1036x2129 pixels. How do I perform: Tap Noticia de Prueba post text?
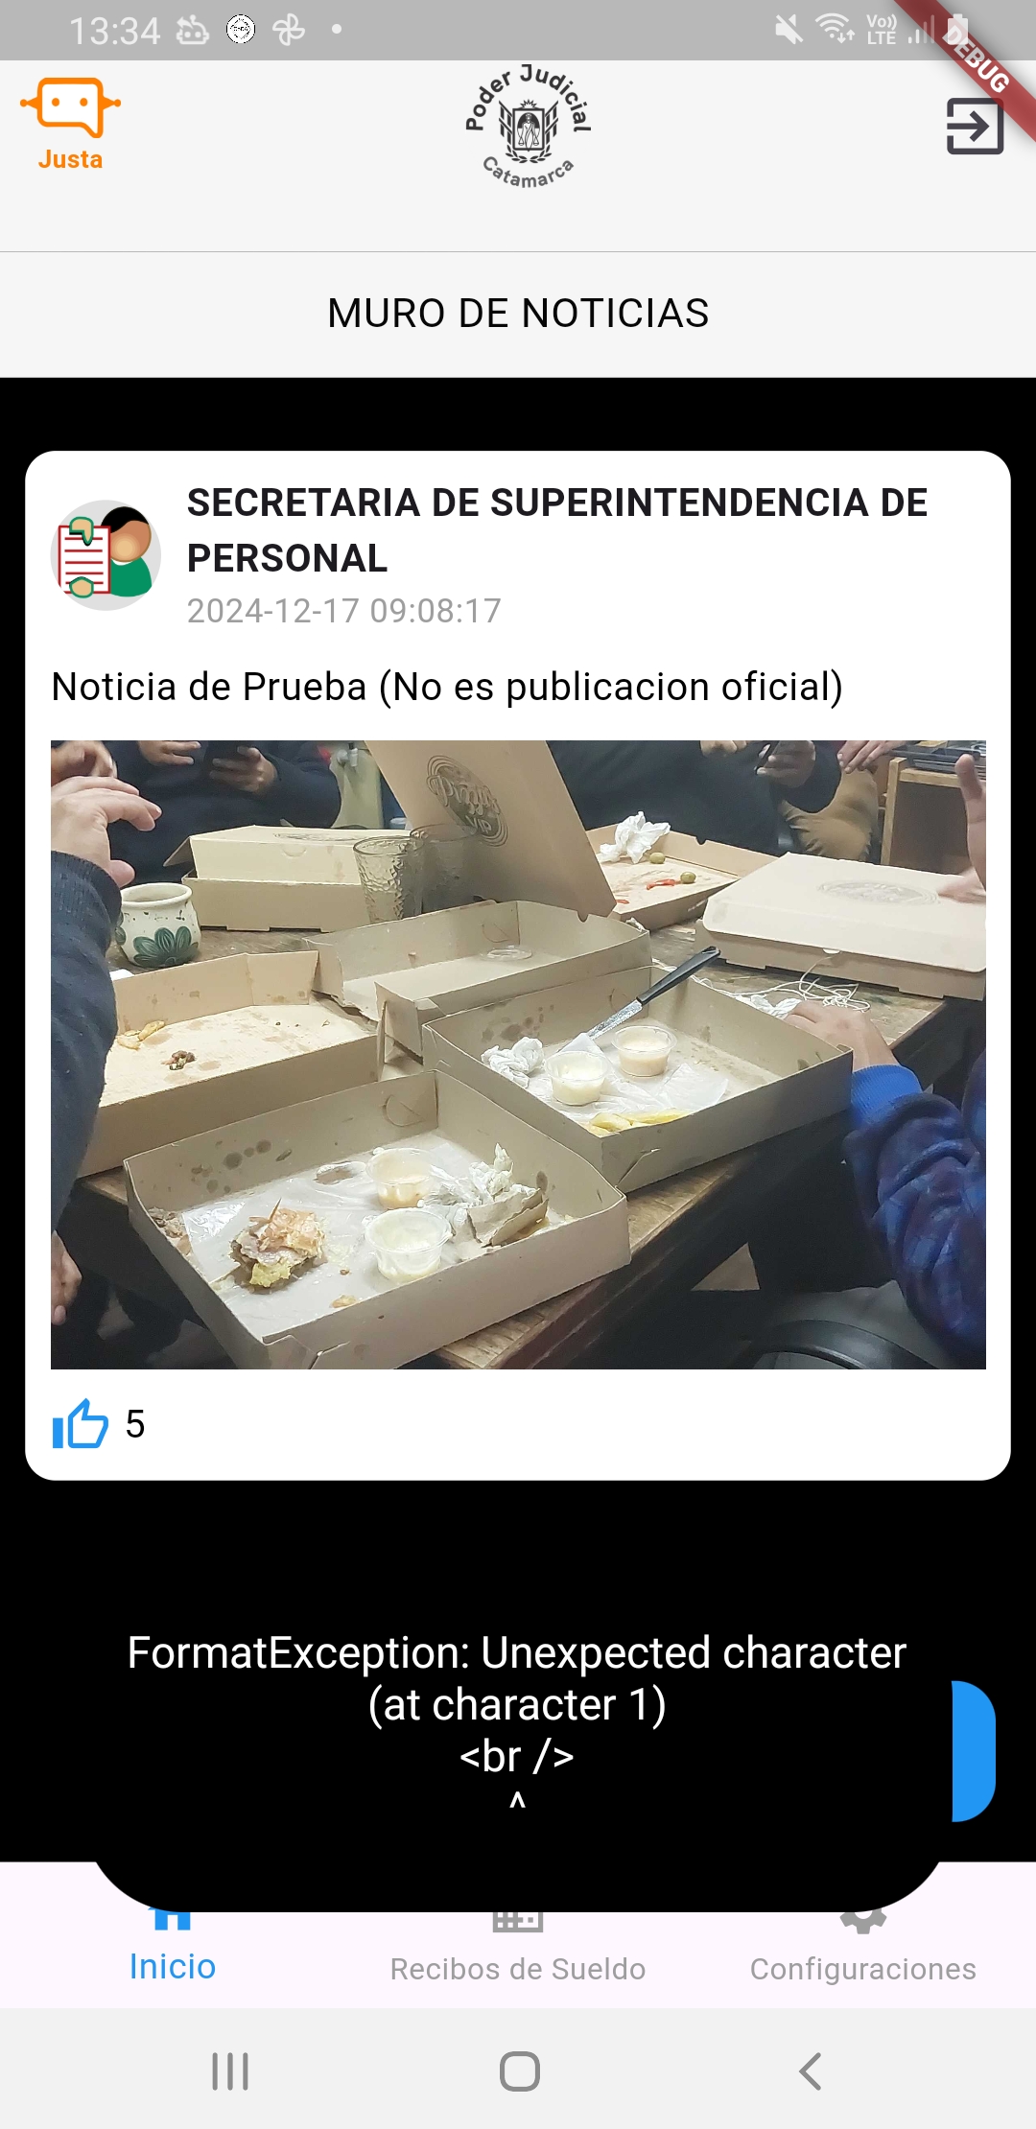point(447,687)
